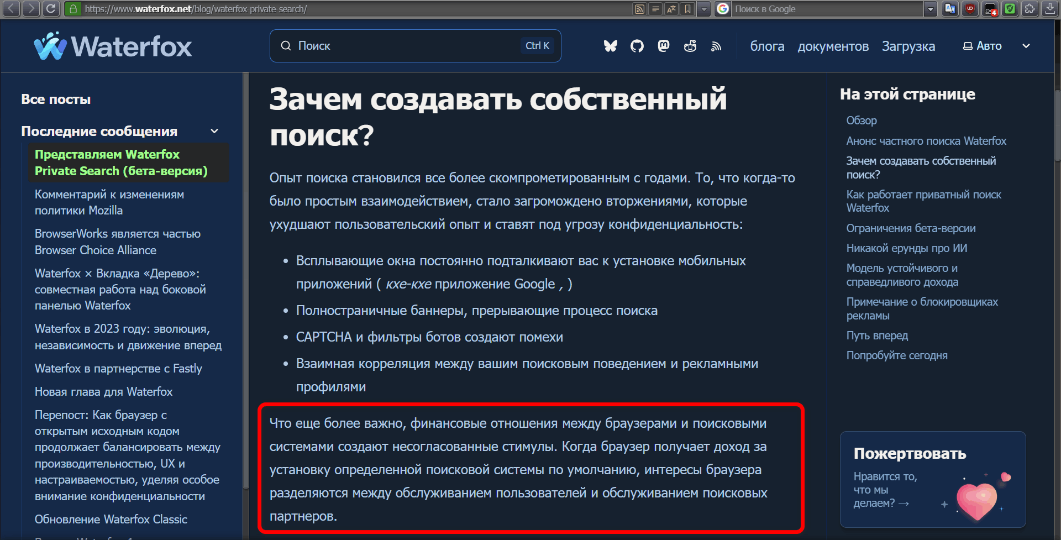This screenshot has height=540, width=1061.
Task: Go back to the previous page
Action: [12, 8]
